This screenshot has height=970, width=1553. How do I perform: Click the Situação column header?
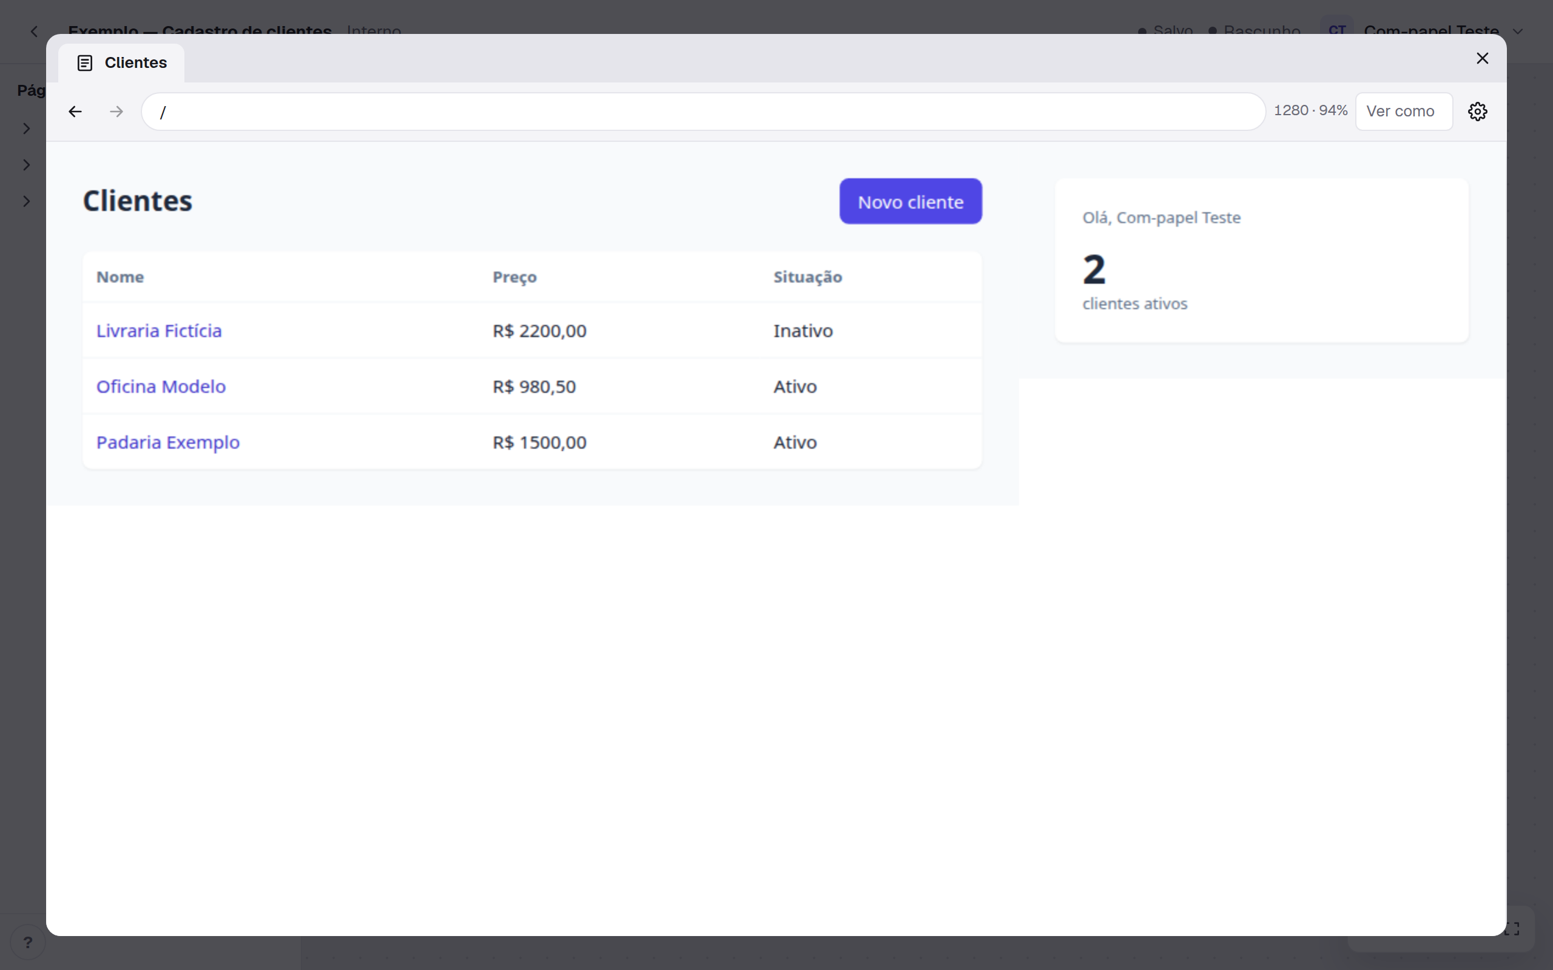(807, 277)
